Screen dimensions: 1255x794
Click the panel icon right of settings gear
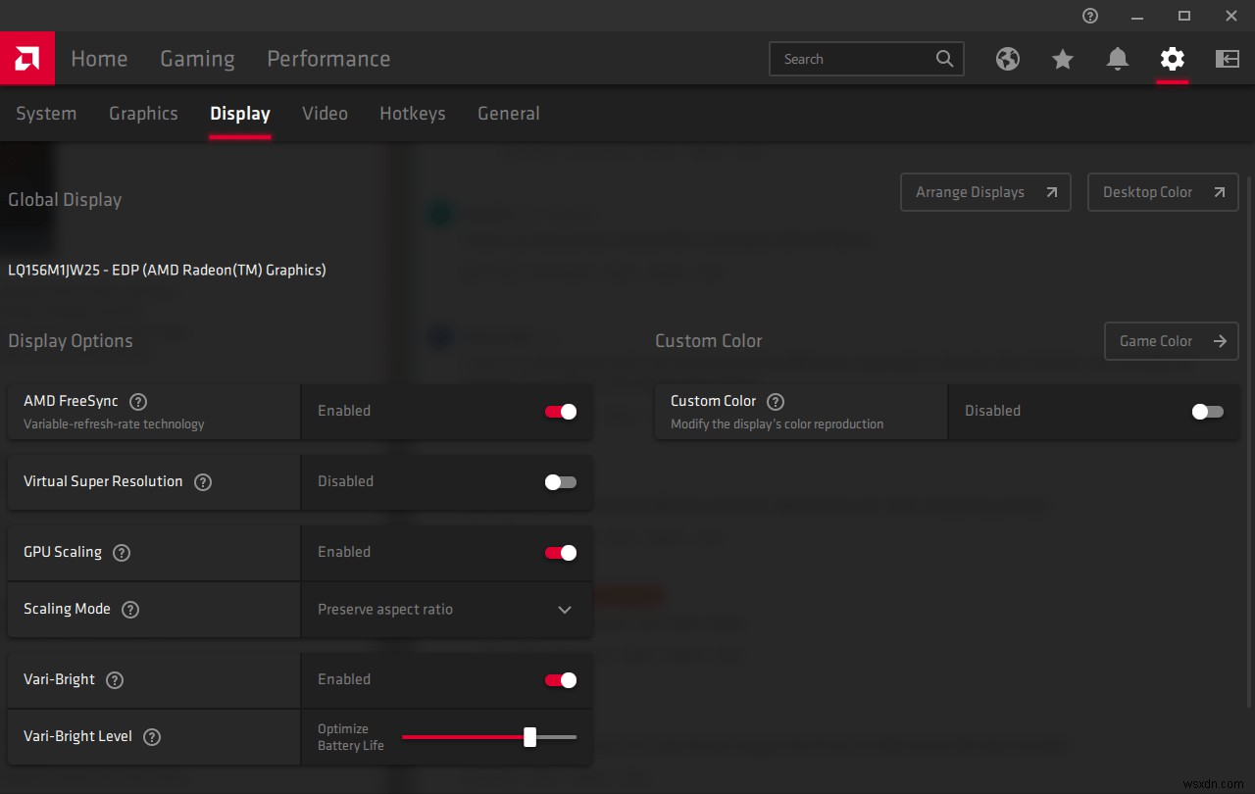pyautogui.click(x=1227, y=59)
